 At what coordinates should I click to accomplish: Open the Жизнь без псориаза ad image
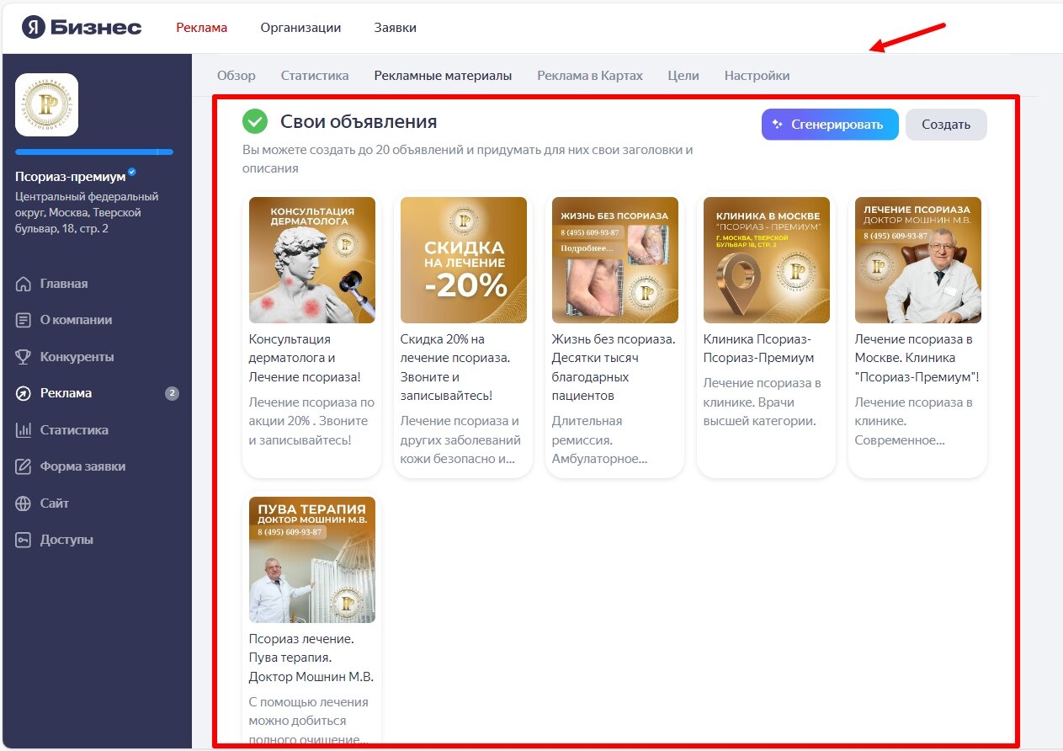tap(615, 260)
